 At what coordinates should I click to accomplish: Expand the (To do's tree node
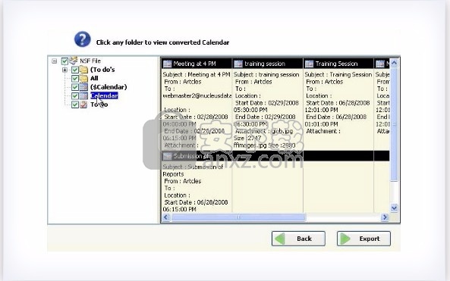point(65,70)
